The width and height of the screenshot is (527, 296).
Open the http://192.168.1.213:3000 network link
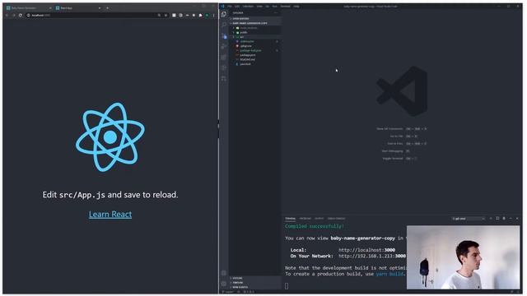coord(372,256)
